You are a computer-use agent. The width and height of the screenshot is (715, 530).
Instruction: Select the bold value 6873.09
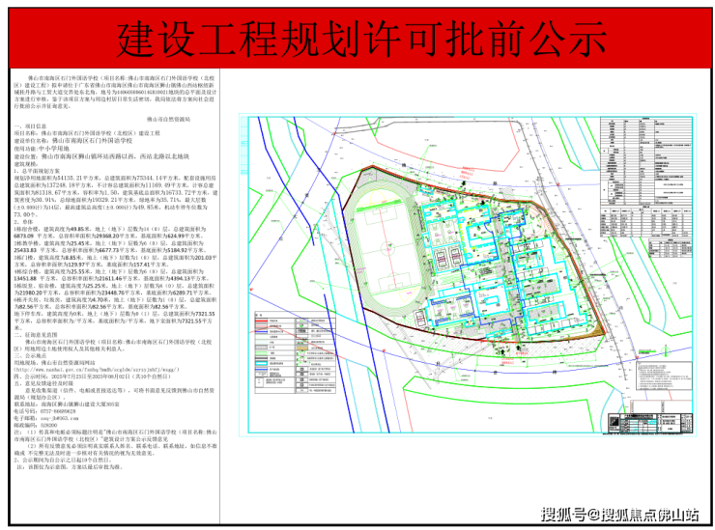(x=24, y=237)
